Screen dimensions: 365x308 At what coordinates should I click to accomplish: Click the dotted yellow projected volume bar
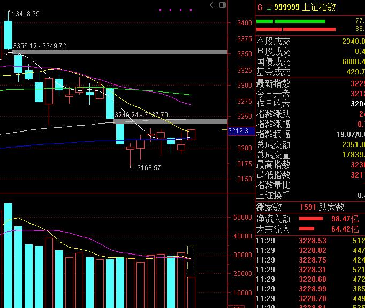coord(192,261)
